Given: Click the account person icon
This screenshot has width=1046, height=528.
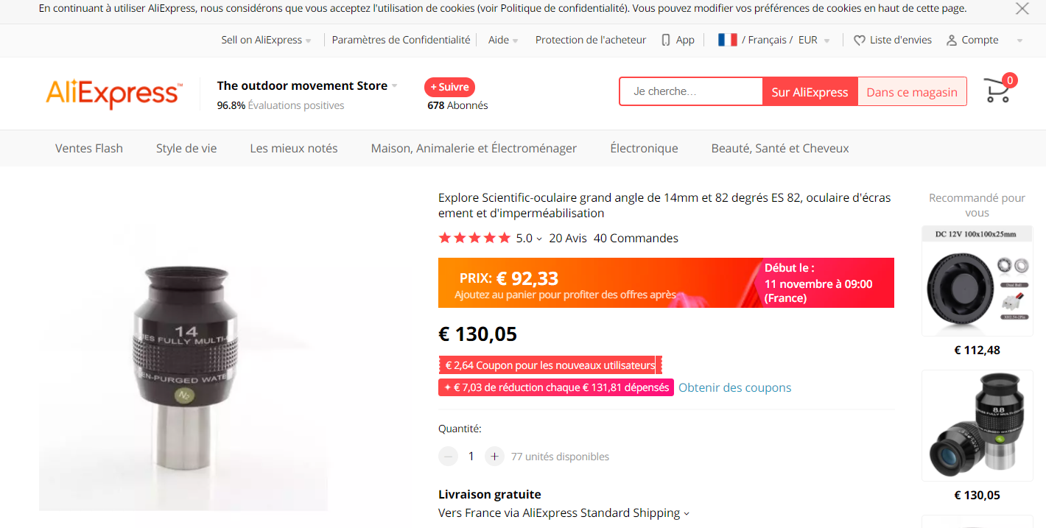Looking at the screenshot, I should (952, 41).
